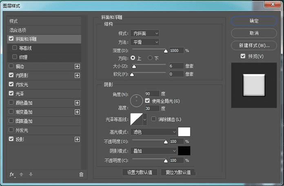This screenshot has height=186, width=284.
Task: Confirm with the 确定 button
Action: coord(254,21)
